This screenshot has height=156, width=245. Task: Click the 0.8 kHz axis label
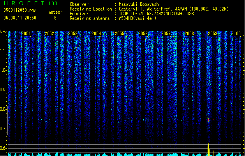3,109
